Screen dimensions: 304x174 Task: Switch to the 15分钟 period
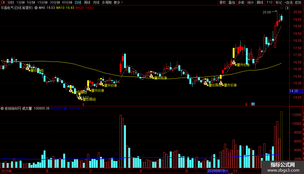42,2
